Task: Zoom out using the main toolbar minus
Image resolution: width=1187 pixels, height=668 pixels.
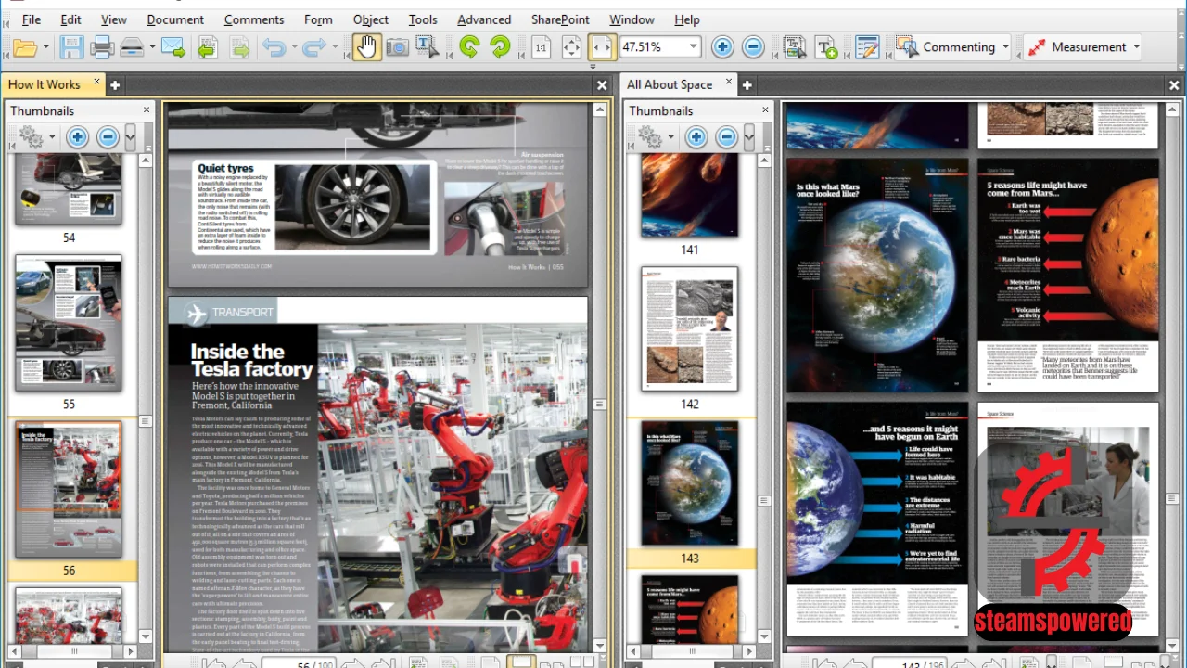Action: coord(753,47)
